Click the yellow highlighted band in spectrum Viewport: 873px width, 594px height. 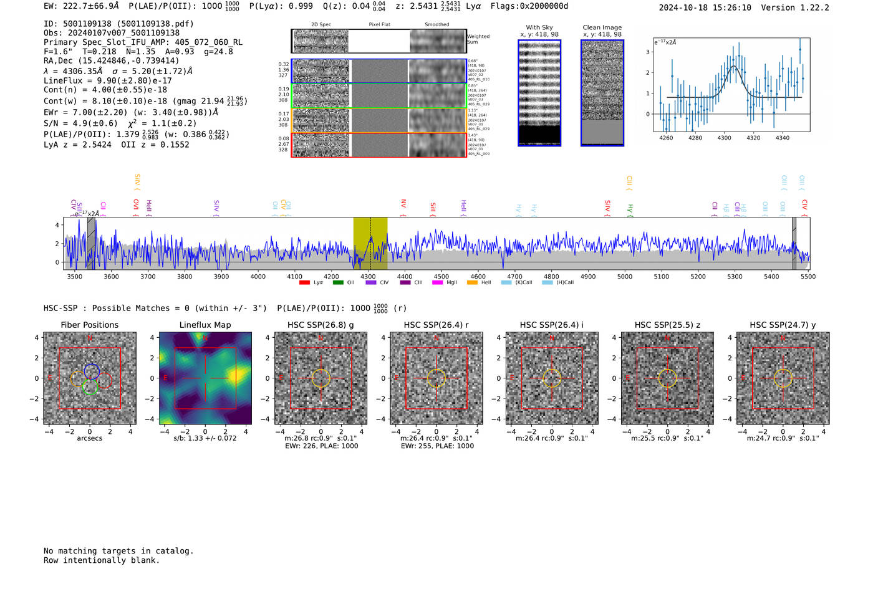click(370, 244)
